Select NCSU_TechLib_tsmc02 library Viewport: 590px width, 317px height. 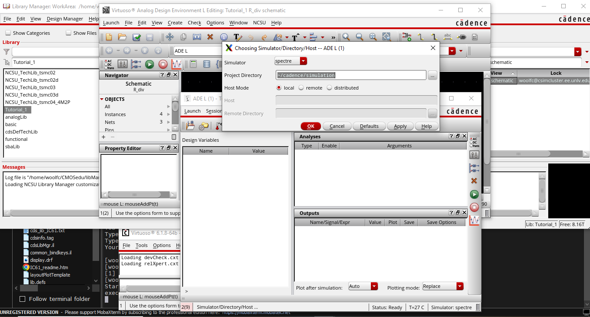click(x=30, y=73)
